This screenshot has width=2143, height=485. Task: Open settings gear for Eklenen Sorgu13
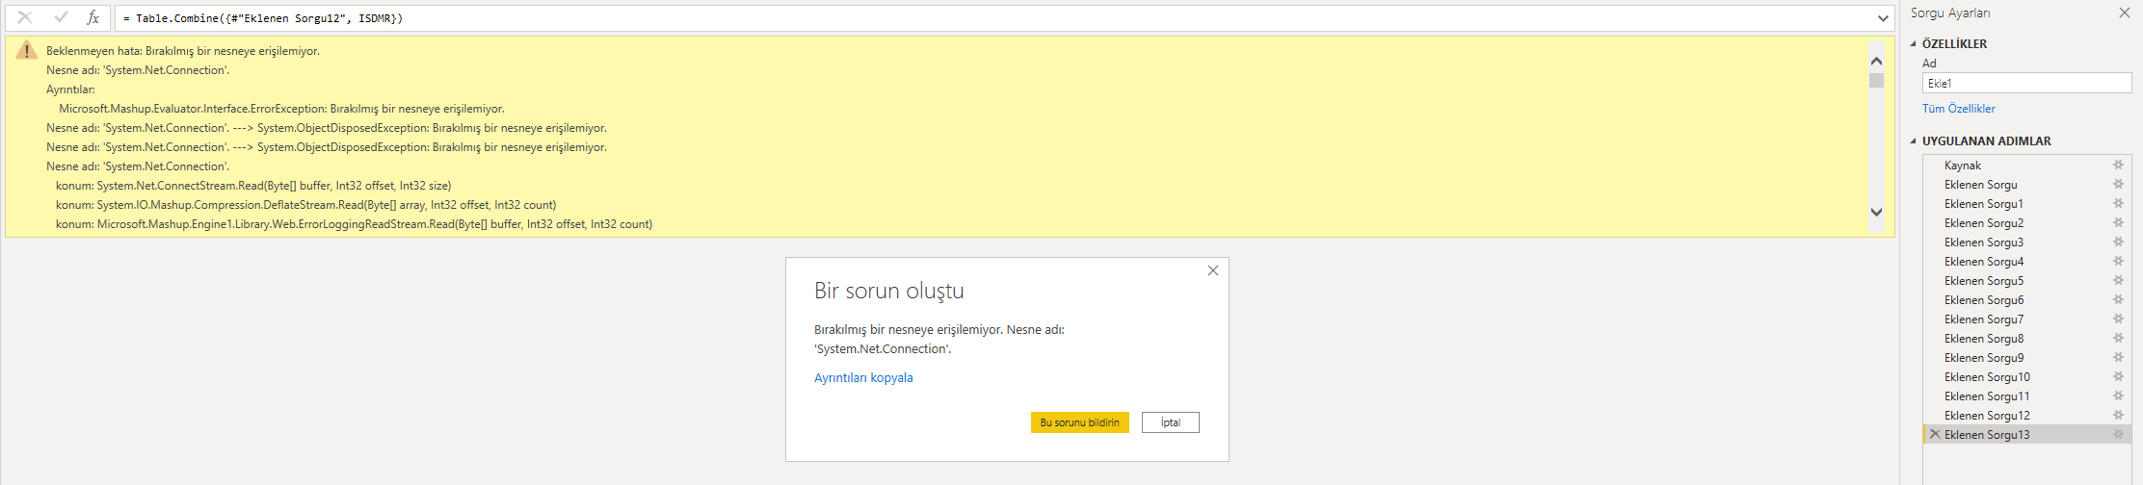click(2118, 435)
